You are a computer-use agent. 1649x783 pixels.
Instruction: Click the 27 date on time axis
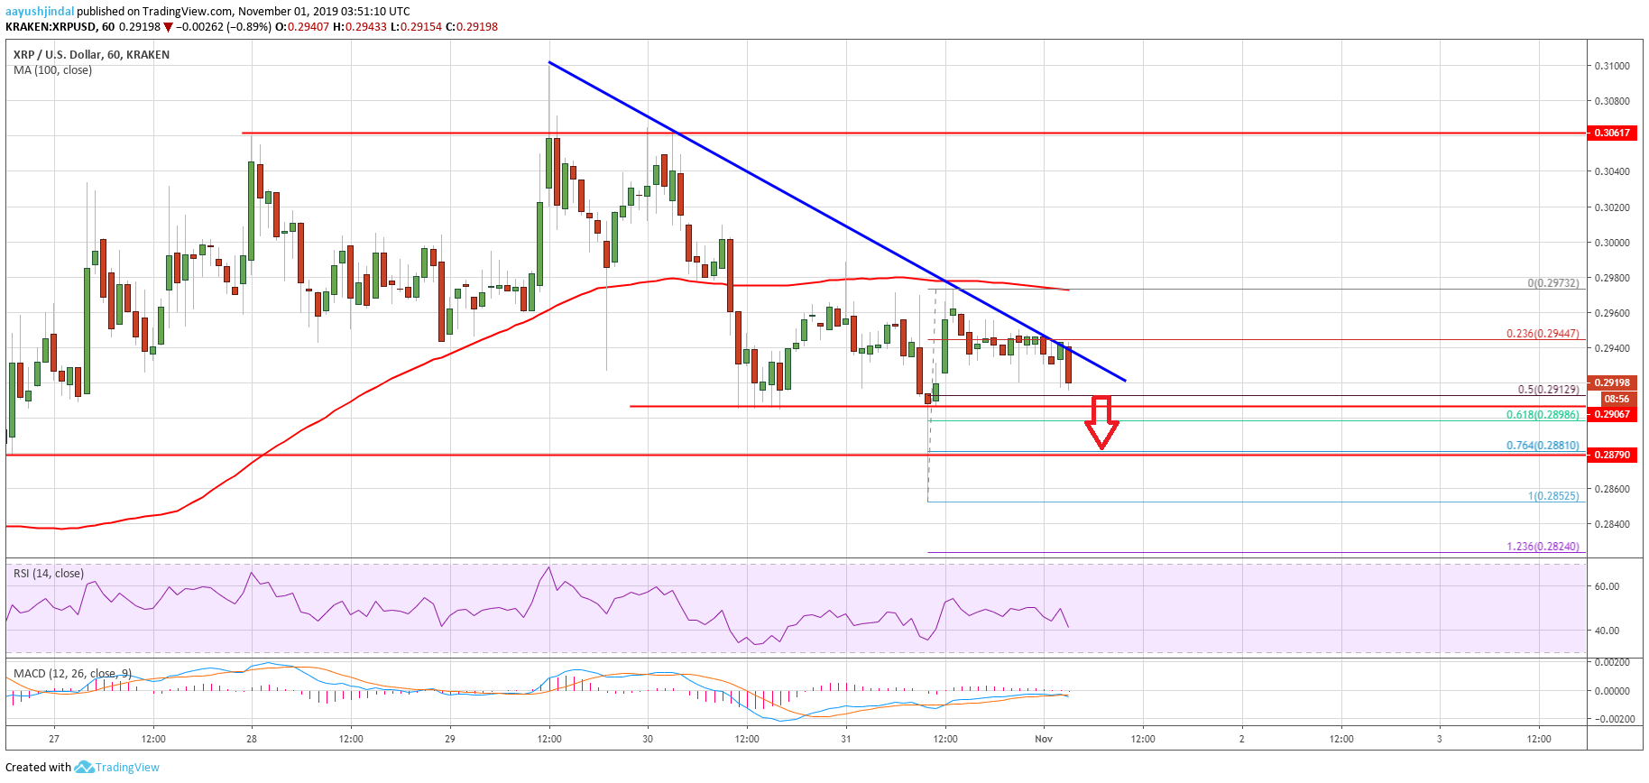[x=54, y=739]
